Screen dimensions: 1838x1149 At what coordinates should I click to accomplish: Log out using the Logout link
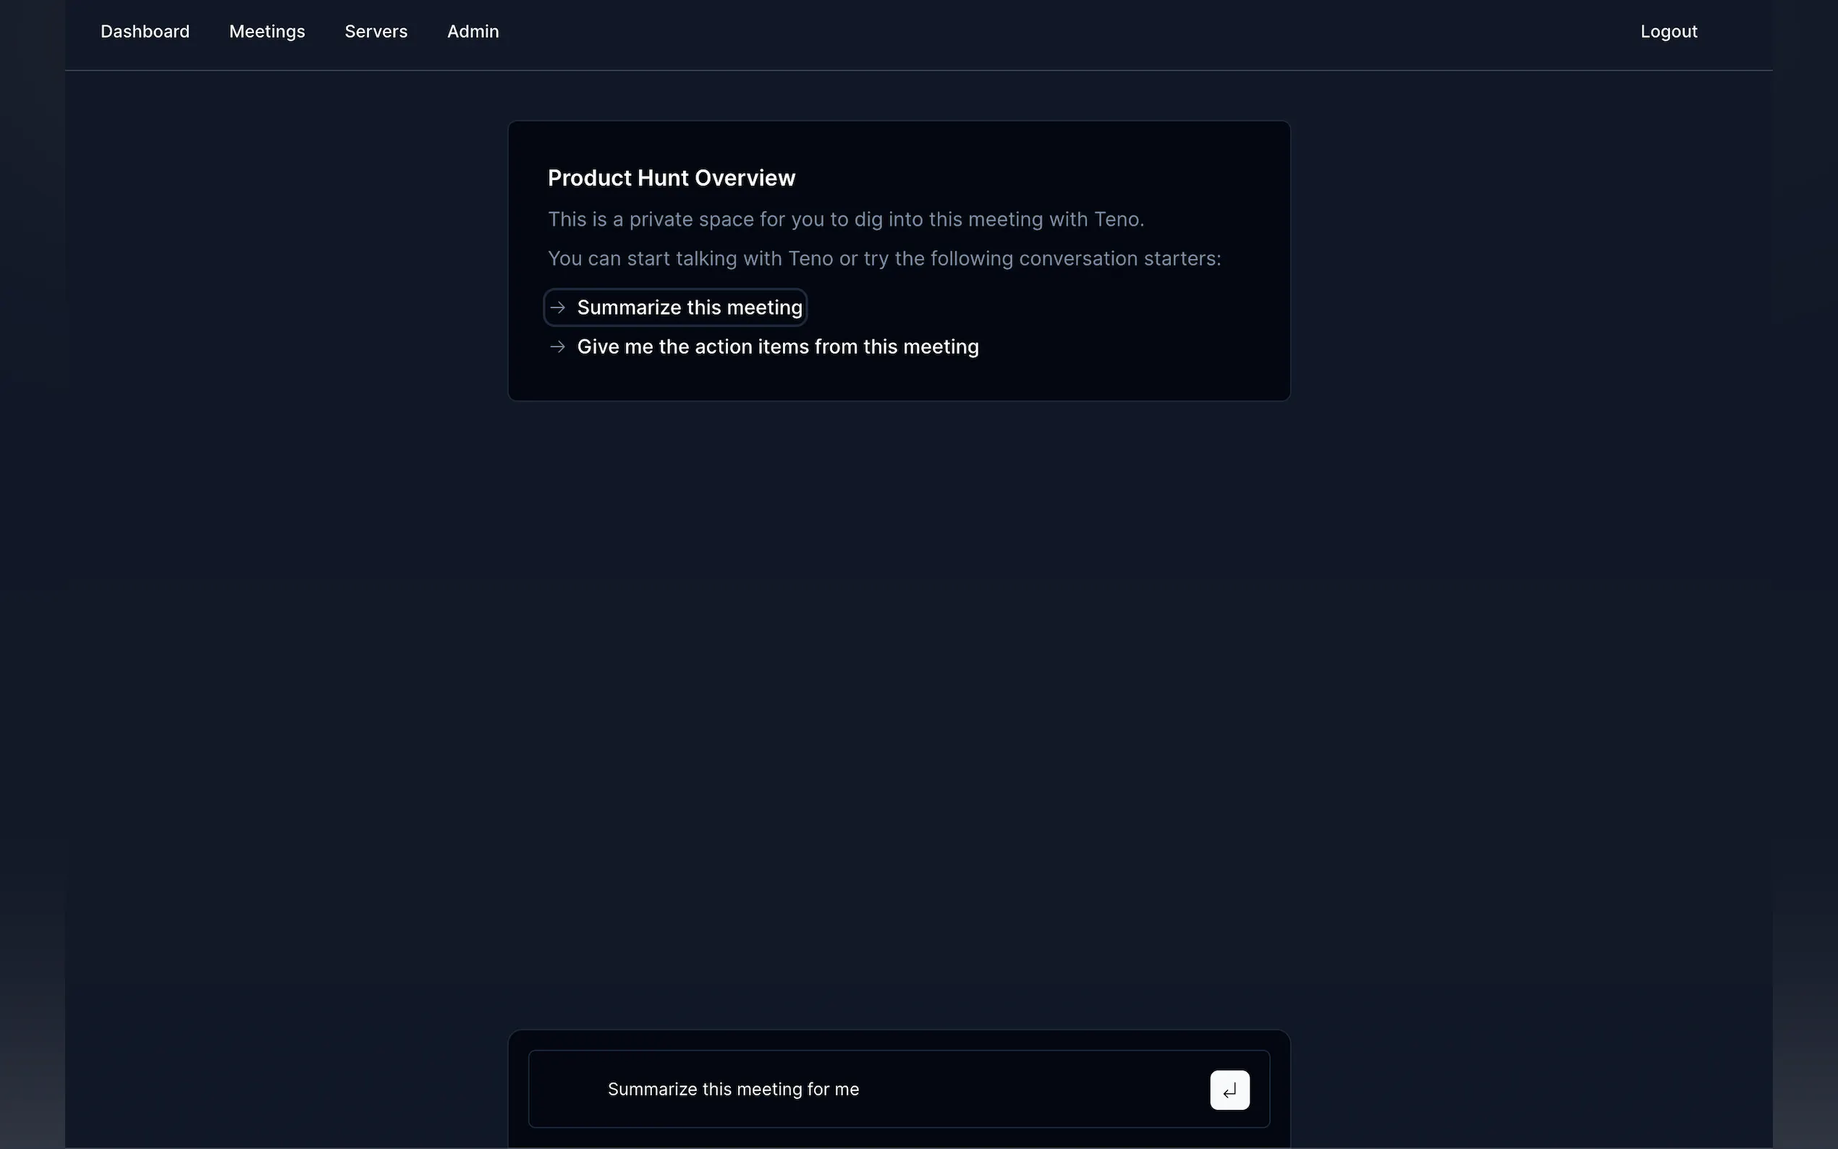pos(1668,32)
